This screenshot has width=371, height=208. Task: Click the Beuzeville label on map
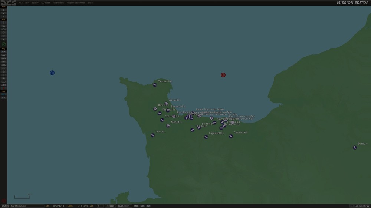pos(178,107)
